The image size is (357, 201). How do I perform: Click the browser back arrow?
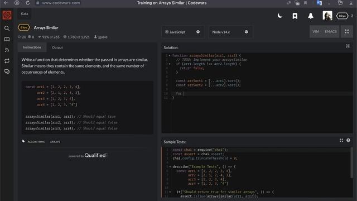point(6,3)
